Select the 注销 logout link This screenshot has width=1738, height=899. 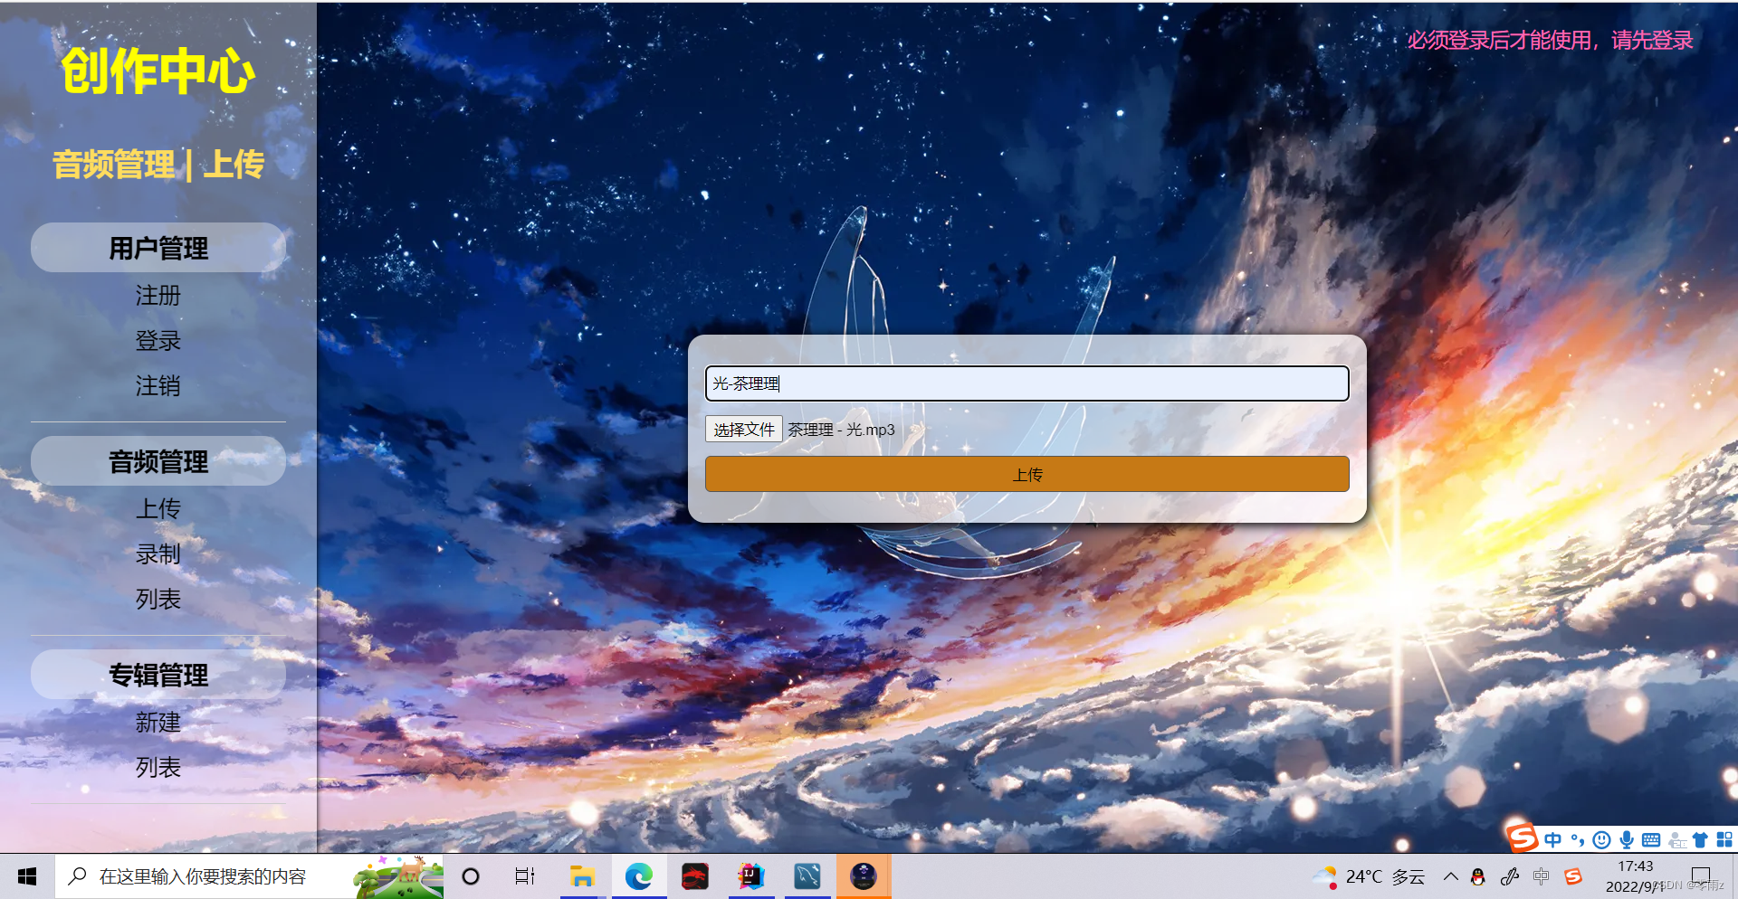tap(158, 386)
